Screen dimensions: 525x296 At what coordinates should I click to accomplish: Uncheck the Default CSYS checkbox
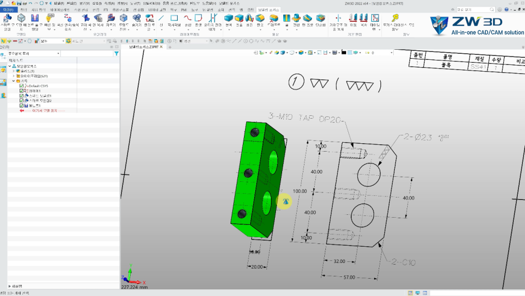pos(21,86)
